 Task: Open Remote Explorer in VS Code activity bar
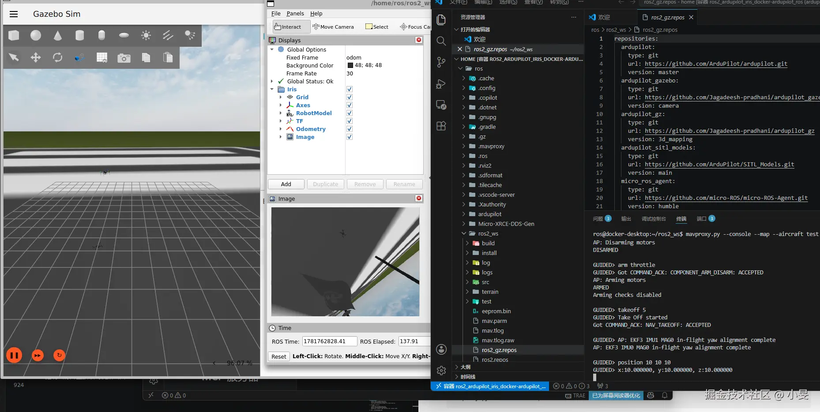441,105
